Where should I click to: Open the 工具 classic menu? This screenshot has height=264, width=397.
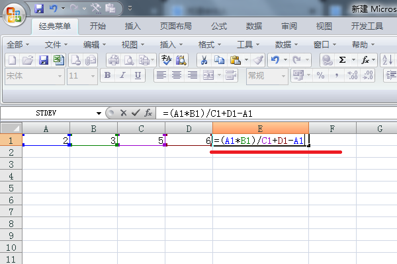(x=248, y=45)
